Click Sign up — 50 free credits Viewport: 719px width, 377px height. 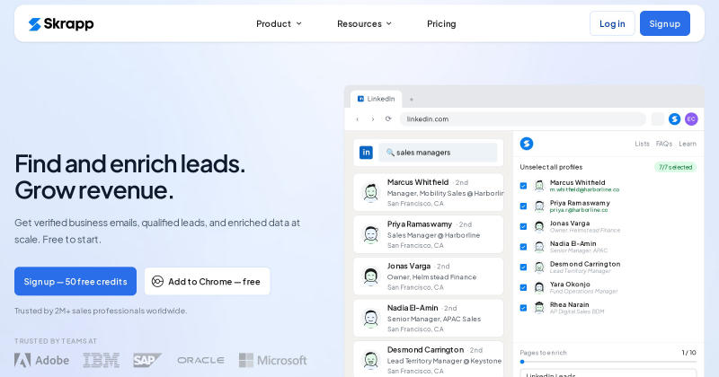(75, 281)
